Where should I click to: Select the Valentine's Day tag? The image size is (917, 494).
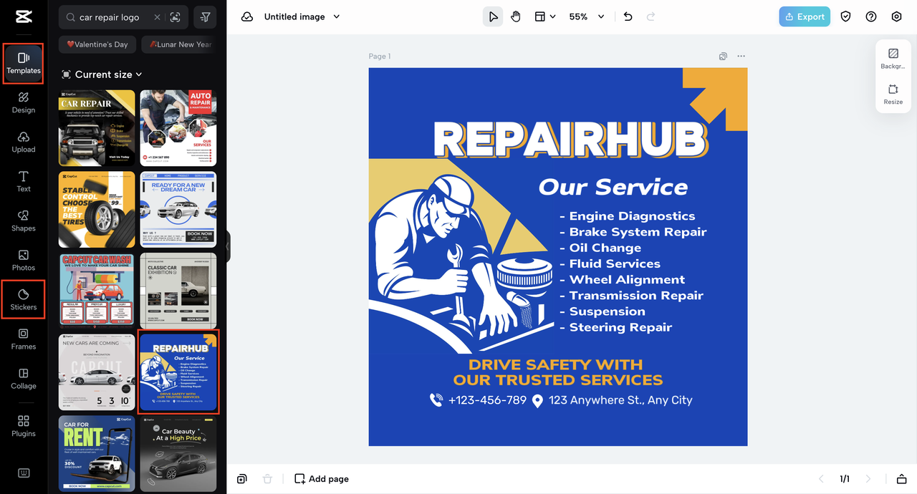point(97,44)
